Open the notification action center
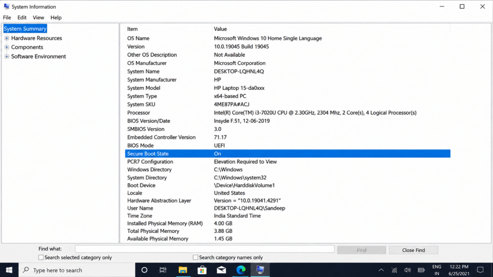Viewport: 493px width, 277px height. [x=480, y=270]
